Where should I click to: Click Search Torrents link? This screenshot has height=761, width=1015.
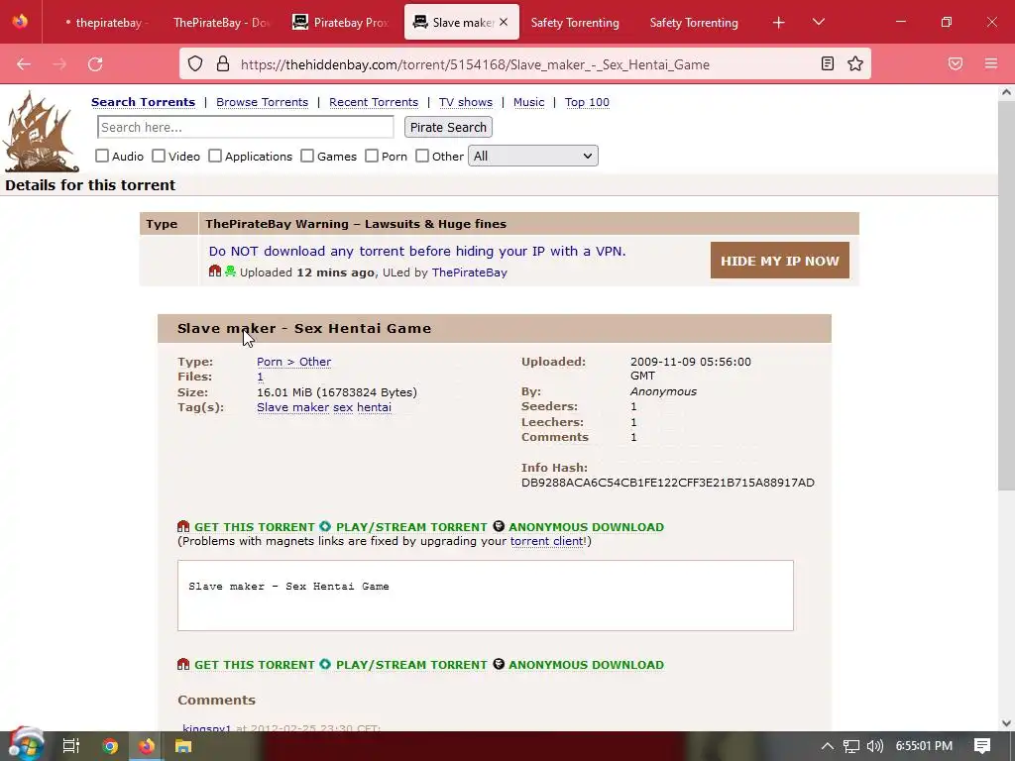tap(143, 102)
